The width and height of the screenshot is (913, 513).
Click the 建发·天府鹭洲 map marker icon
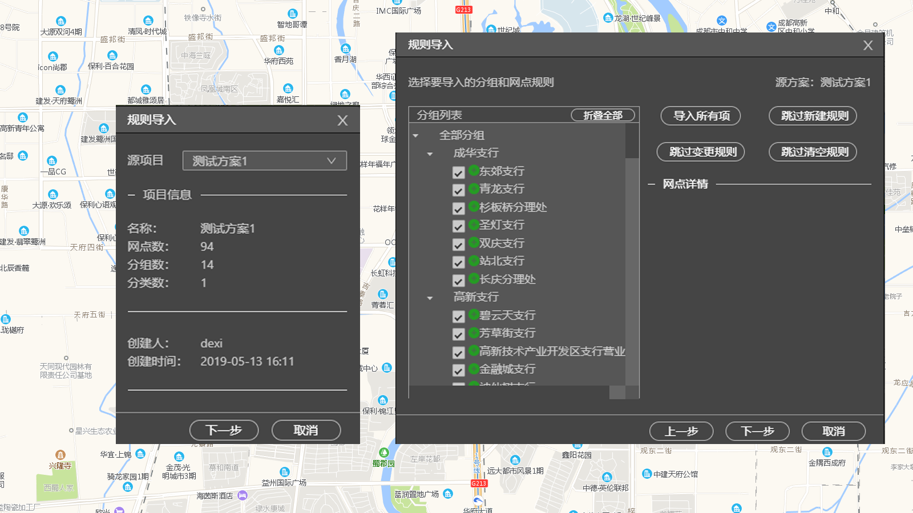60,90
